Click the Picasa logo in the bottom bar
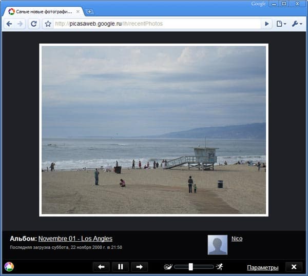308x276 pixels. (9, 267)
